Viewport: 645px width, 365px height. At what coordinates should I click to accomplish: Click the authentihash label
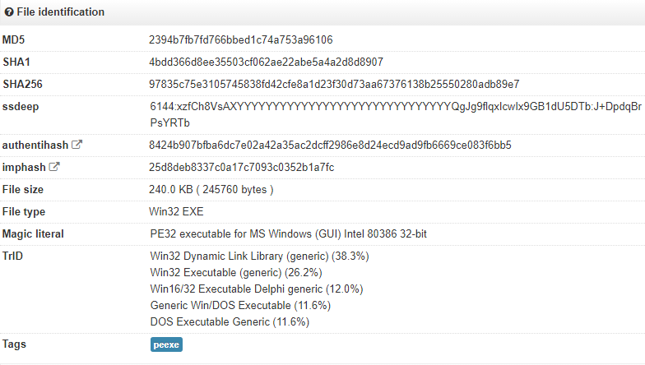click(35, 146)
